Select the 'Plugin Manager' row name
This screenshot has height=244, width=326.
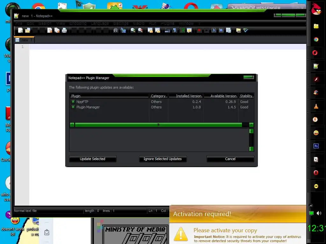click(x=88, y=107)
